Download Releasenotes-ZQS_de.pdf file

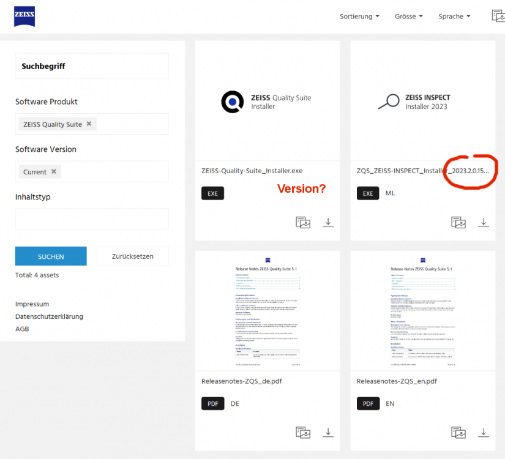coord(328,433)
